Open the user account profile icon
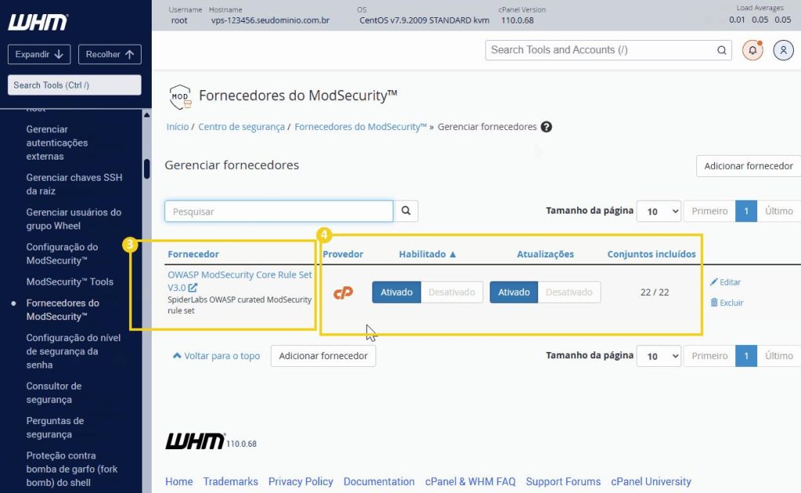This screenshot has height=493, width=801. coord(783,50)
